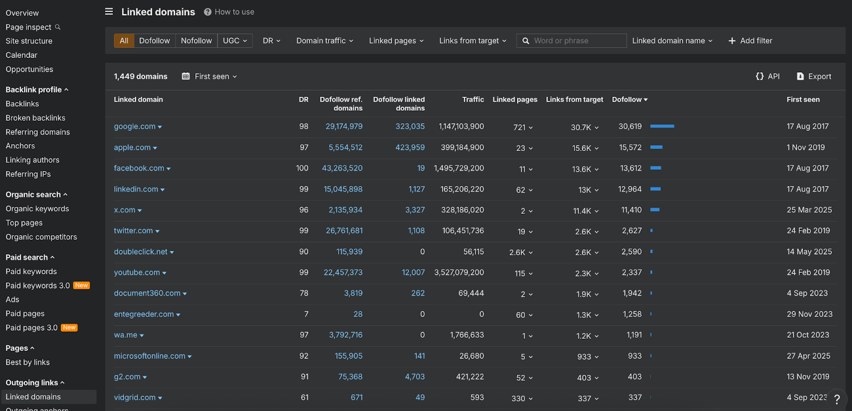The width and height of the screenshot is (852, 411).
Task: Focus the Word or phrase search field
Action: [x=571, y=41]
